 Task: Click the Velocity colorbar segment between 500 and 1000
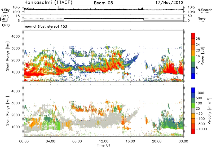tap(193, 96)
